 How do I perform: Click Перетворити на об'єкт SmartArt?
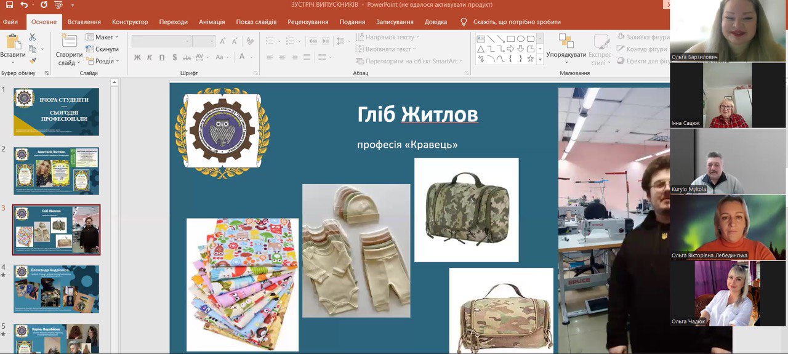click(x=409, y=61)
